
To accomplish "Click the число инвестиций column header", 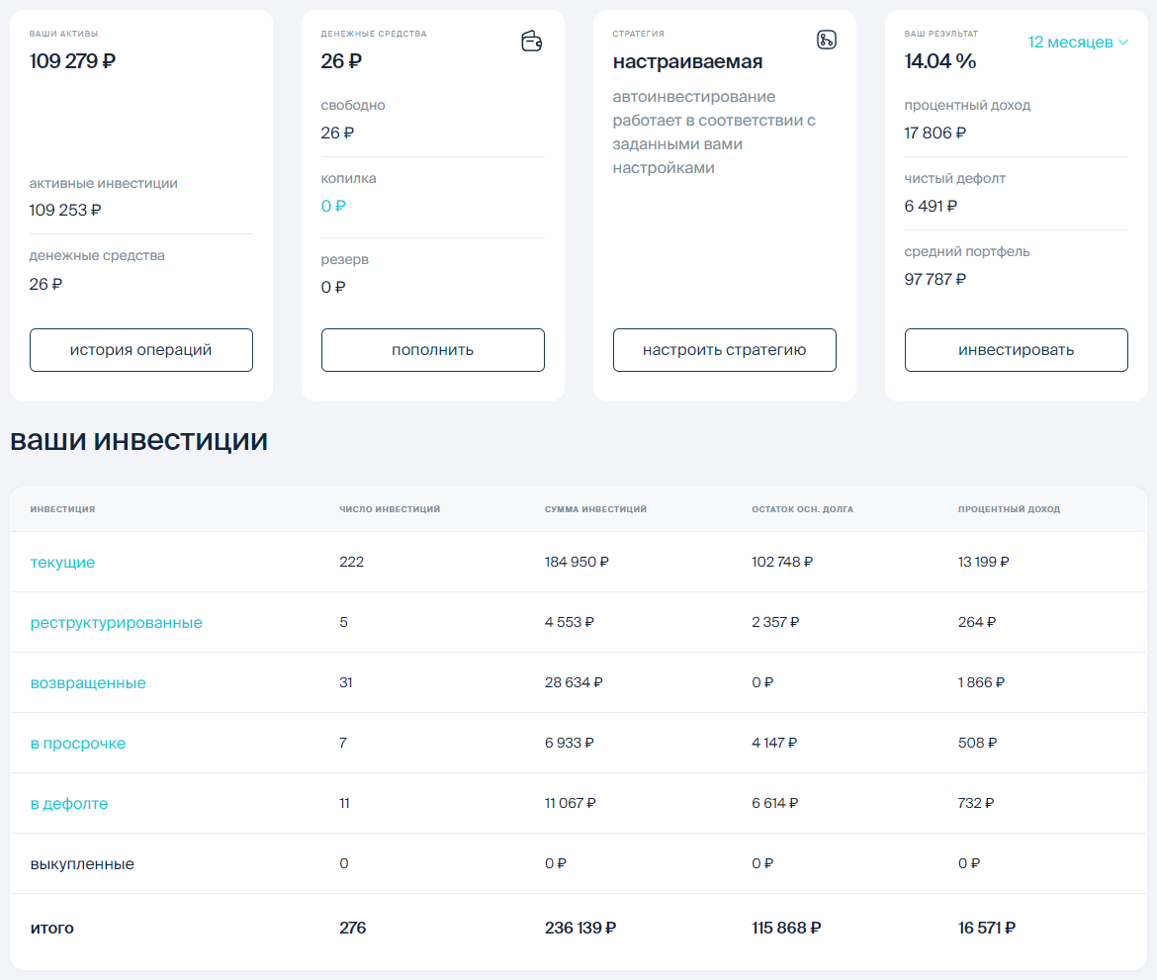I will tap(390, 509).
